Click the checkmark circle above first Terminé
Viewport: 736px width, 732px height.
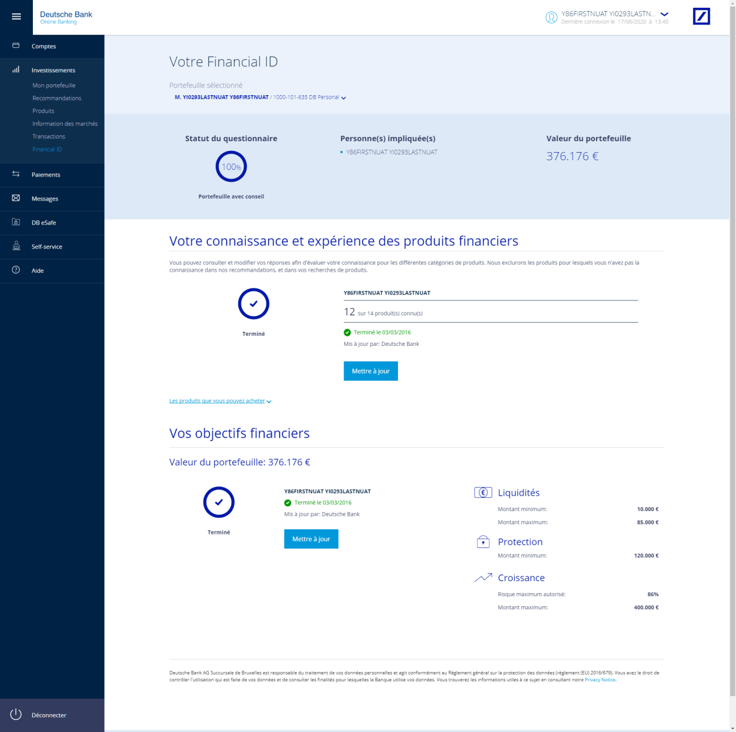click(254, 304)
